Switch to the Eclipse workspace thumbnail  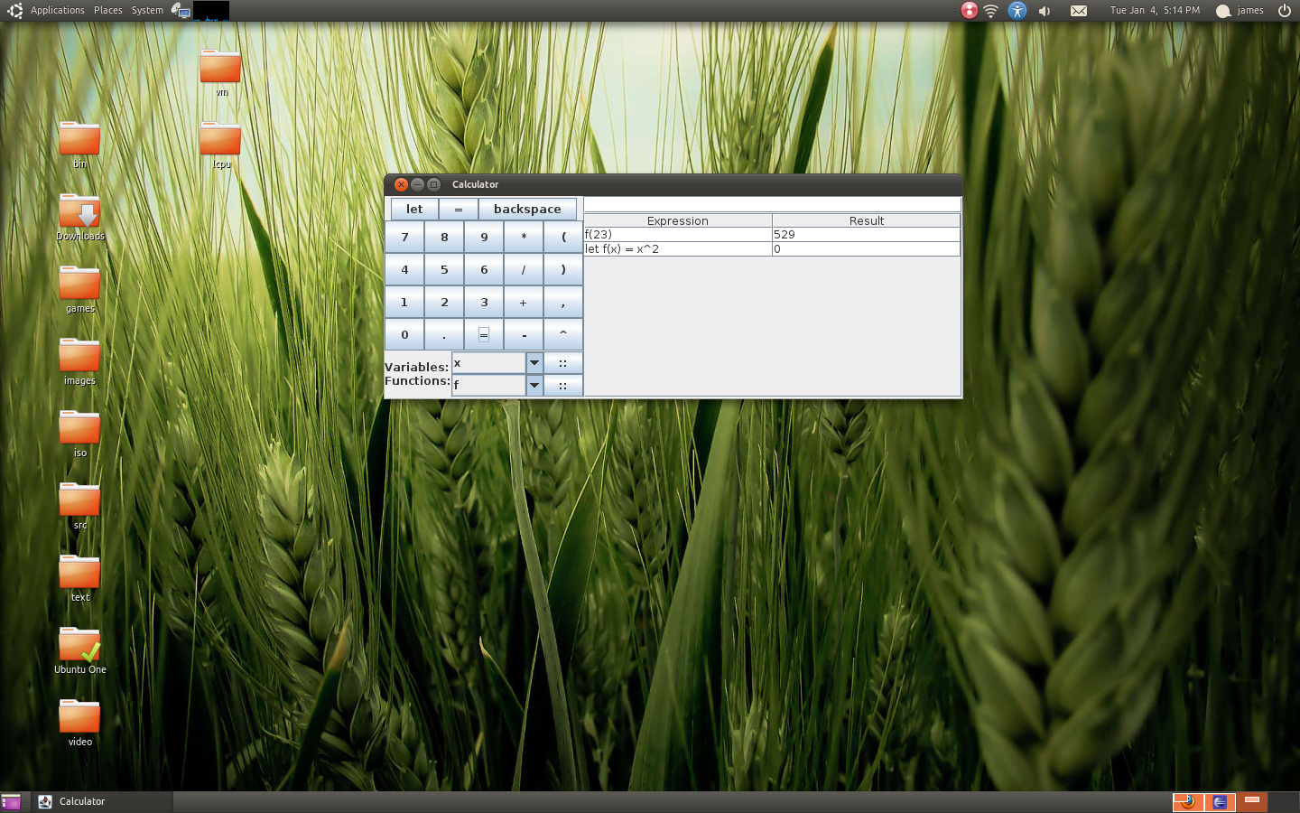[x=1220, y=801]
